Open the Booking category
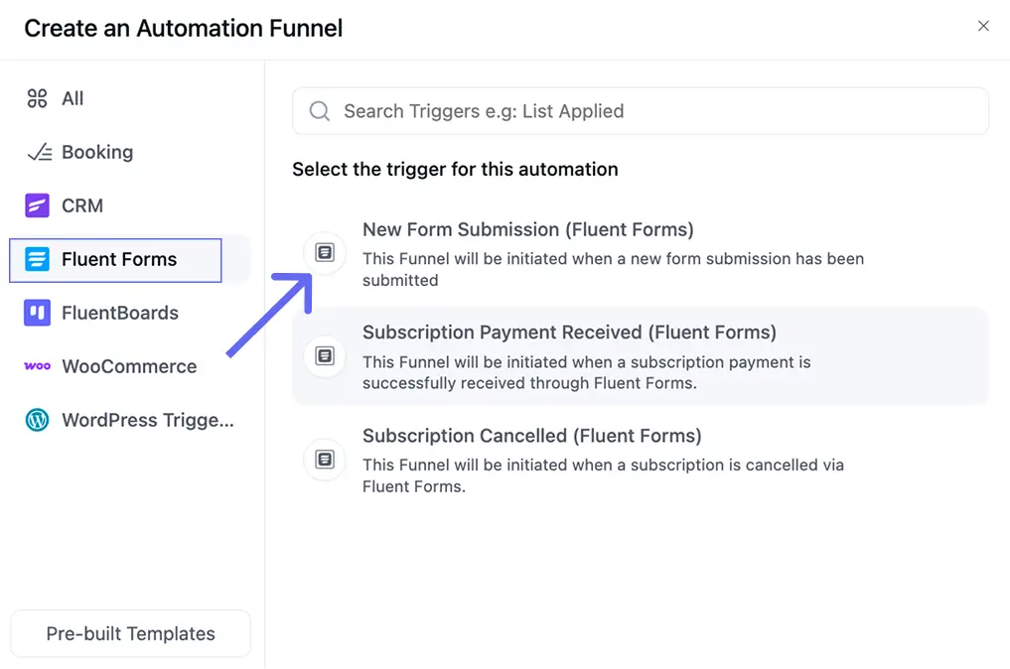1010x669 pixels. (129, 153)
